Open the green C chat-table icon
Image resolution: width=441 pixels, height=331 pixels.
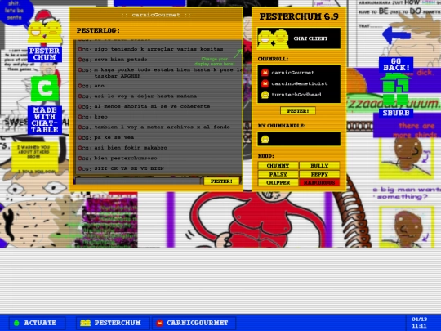coord(45,88)
